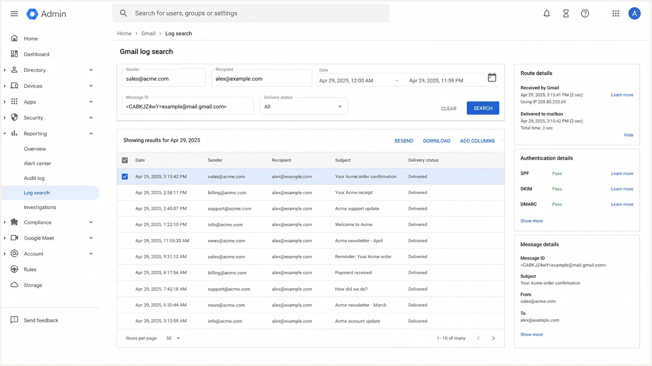Click the Send feedback icon
652x366 pixels.
click(x=14, y=320)
